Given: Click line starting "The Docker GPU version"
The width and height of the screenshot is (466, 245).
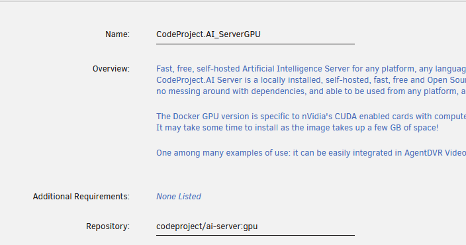Looking at the screenshot, I should click(311, 117).
